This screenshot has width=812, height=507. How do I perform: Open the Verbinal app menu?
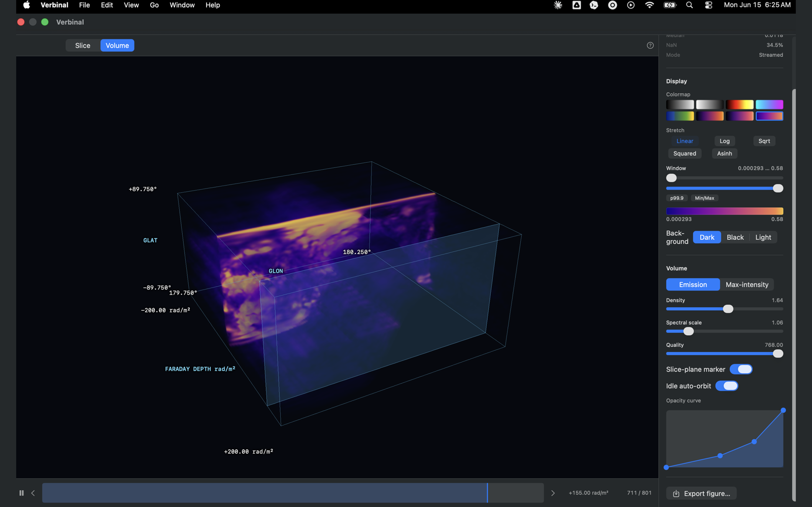click(x=54, y=5)
